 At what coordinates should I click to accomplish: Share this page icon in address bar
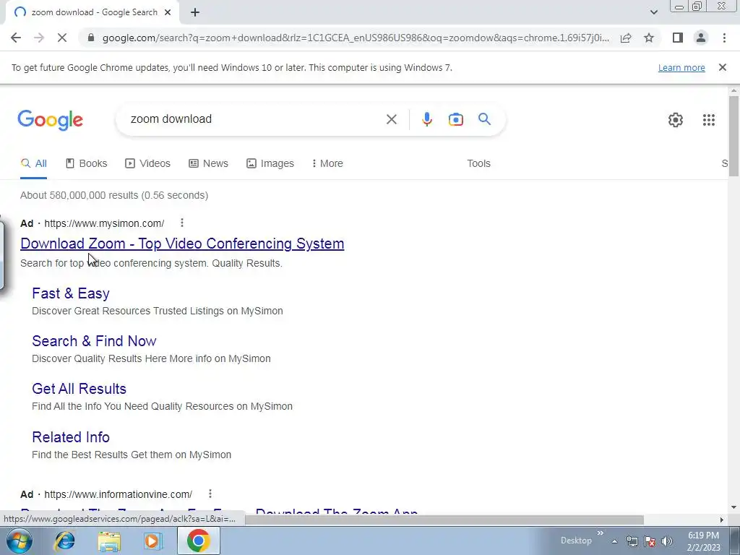(x=626, y=38)
